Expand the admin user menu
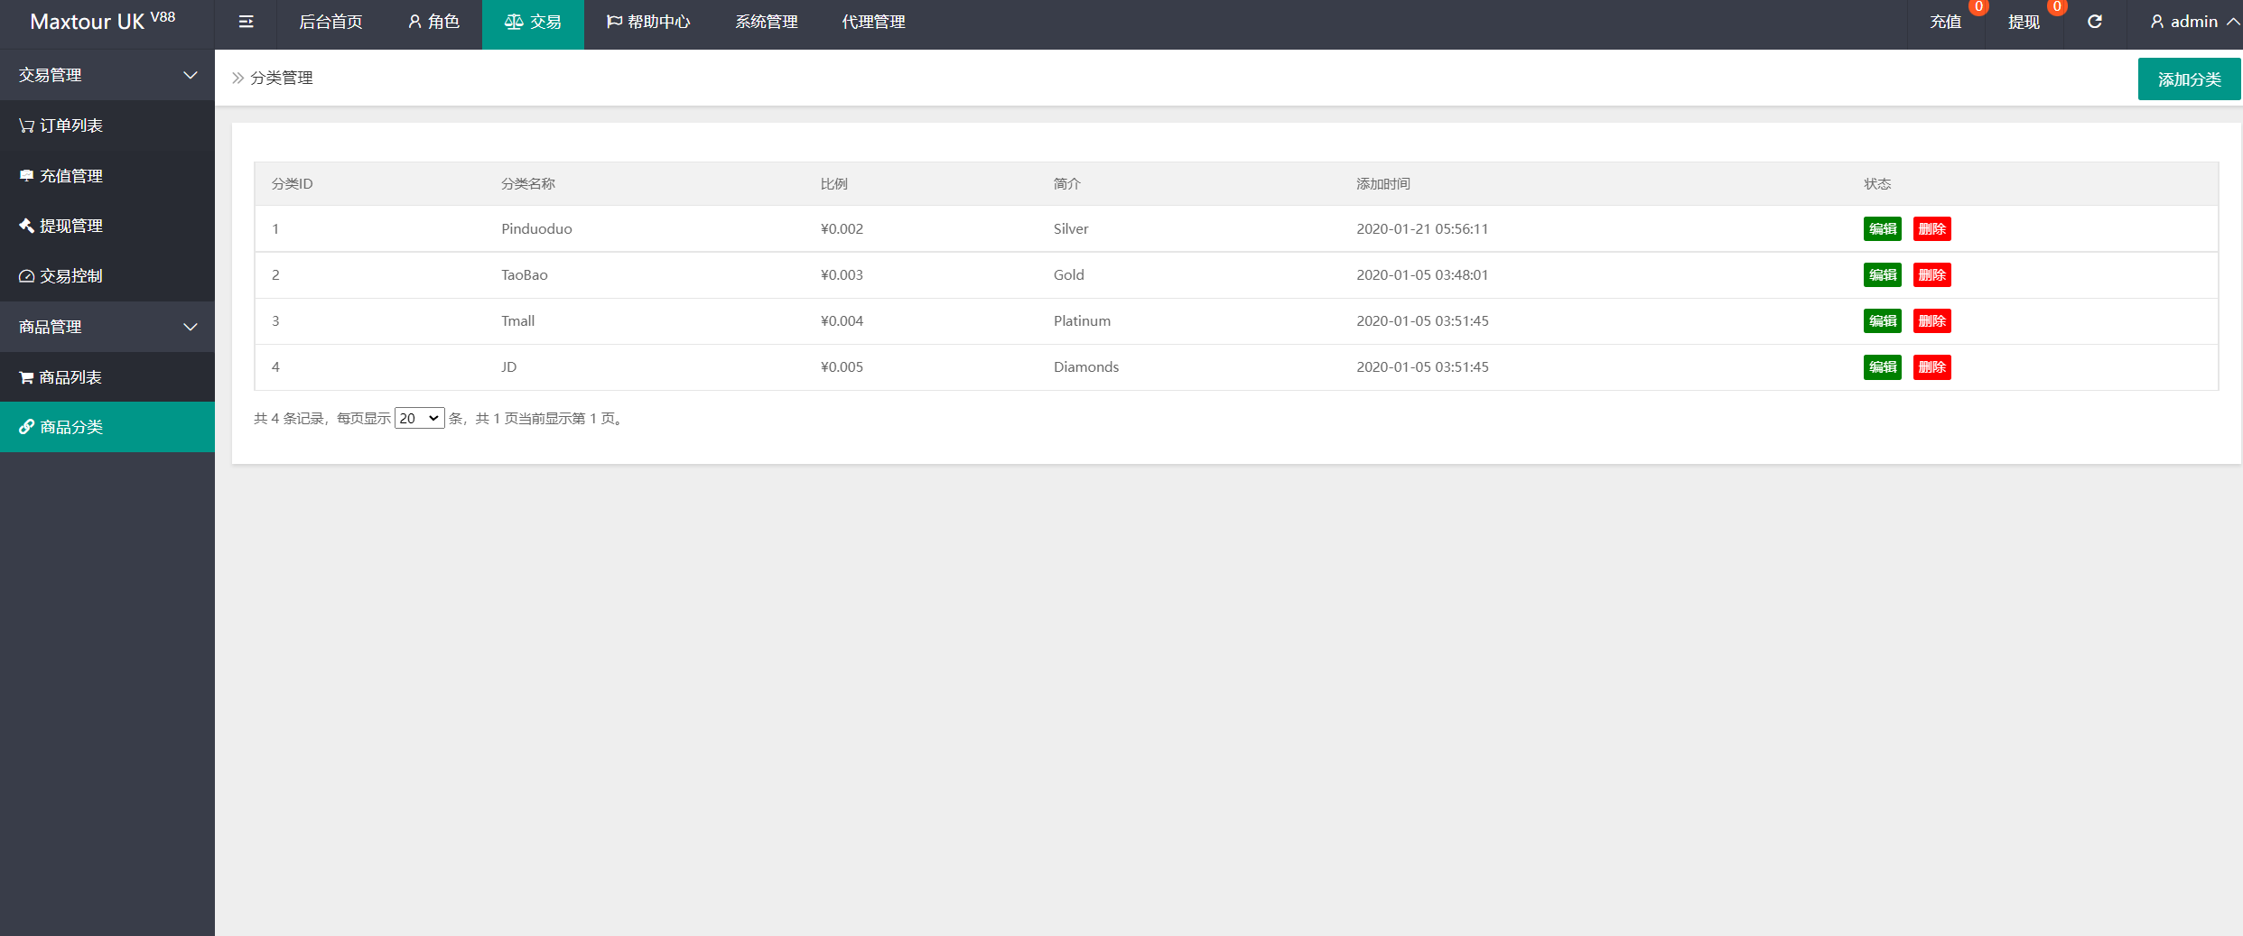 2193,22
